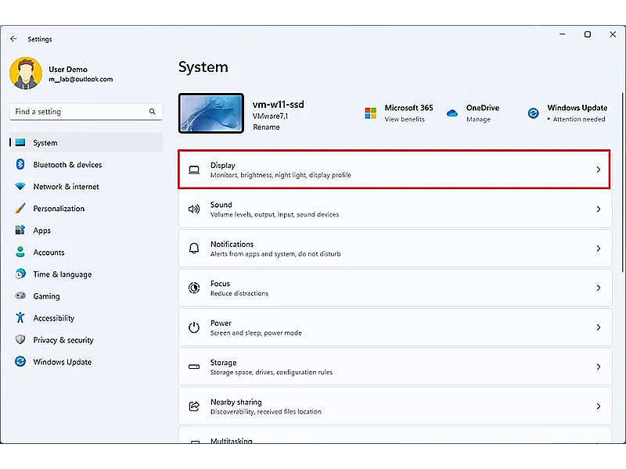
Task: Click the Power button icon
Action: pyautogui.click(x=194, y=327)
